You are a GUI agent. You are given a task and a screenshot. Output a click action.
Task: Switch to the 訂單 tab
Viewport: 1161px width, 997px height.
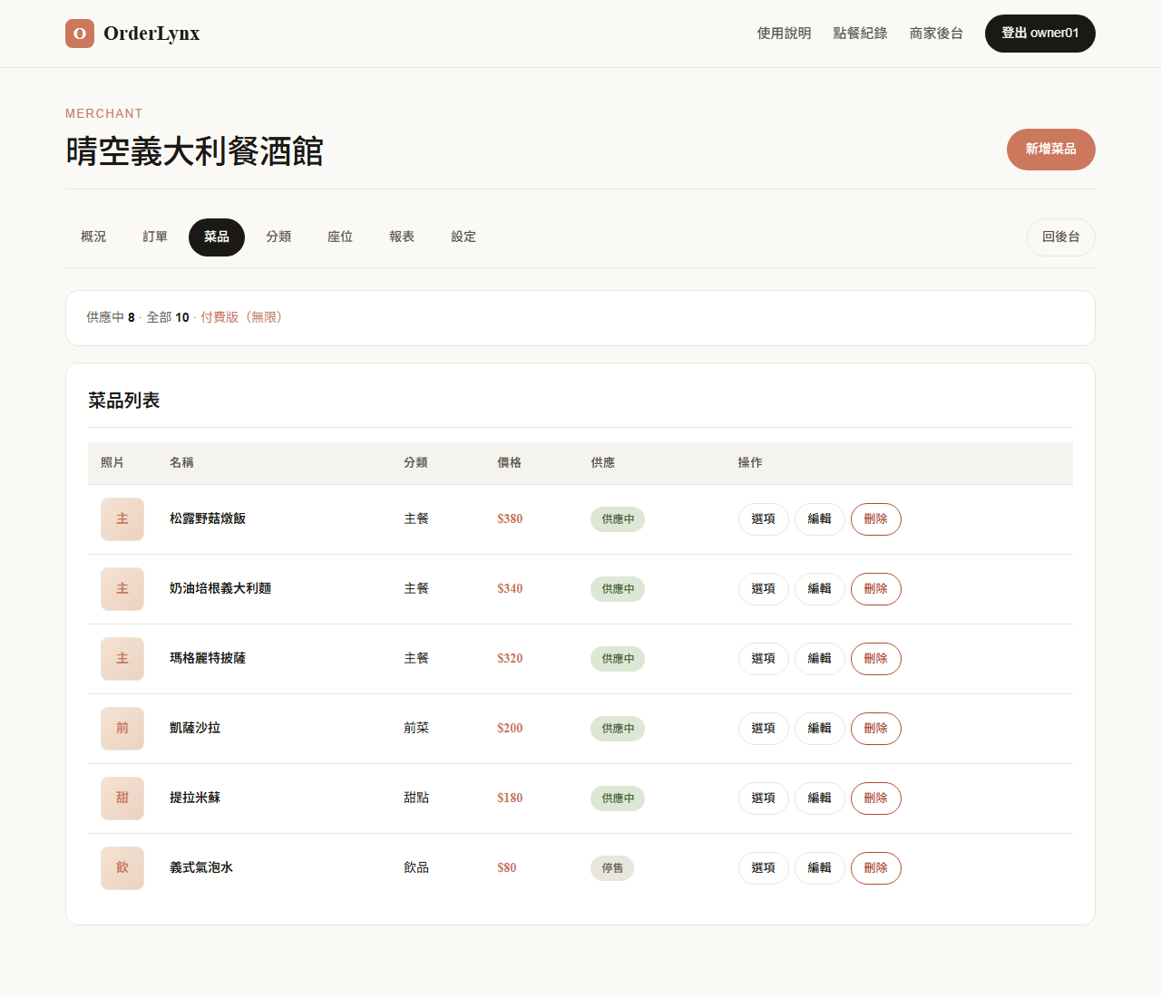coord(155,237)
